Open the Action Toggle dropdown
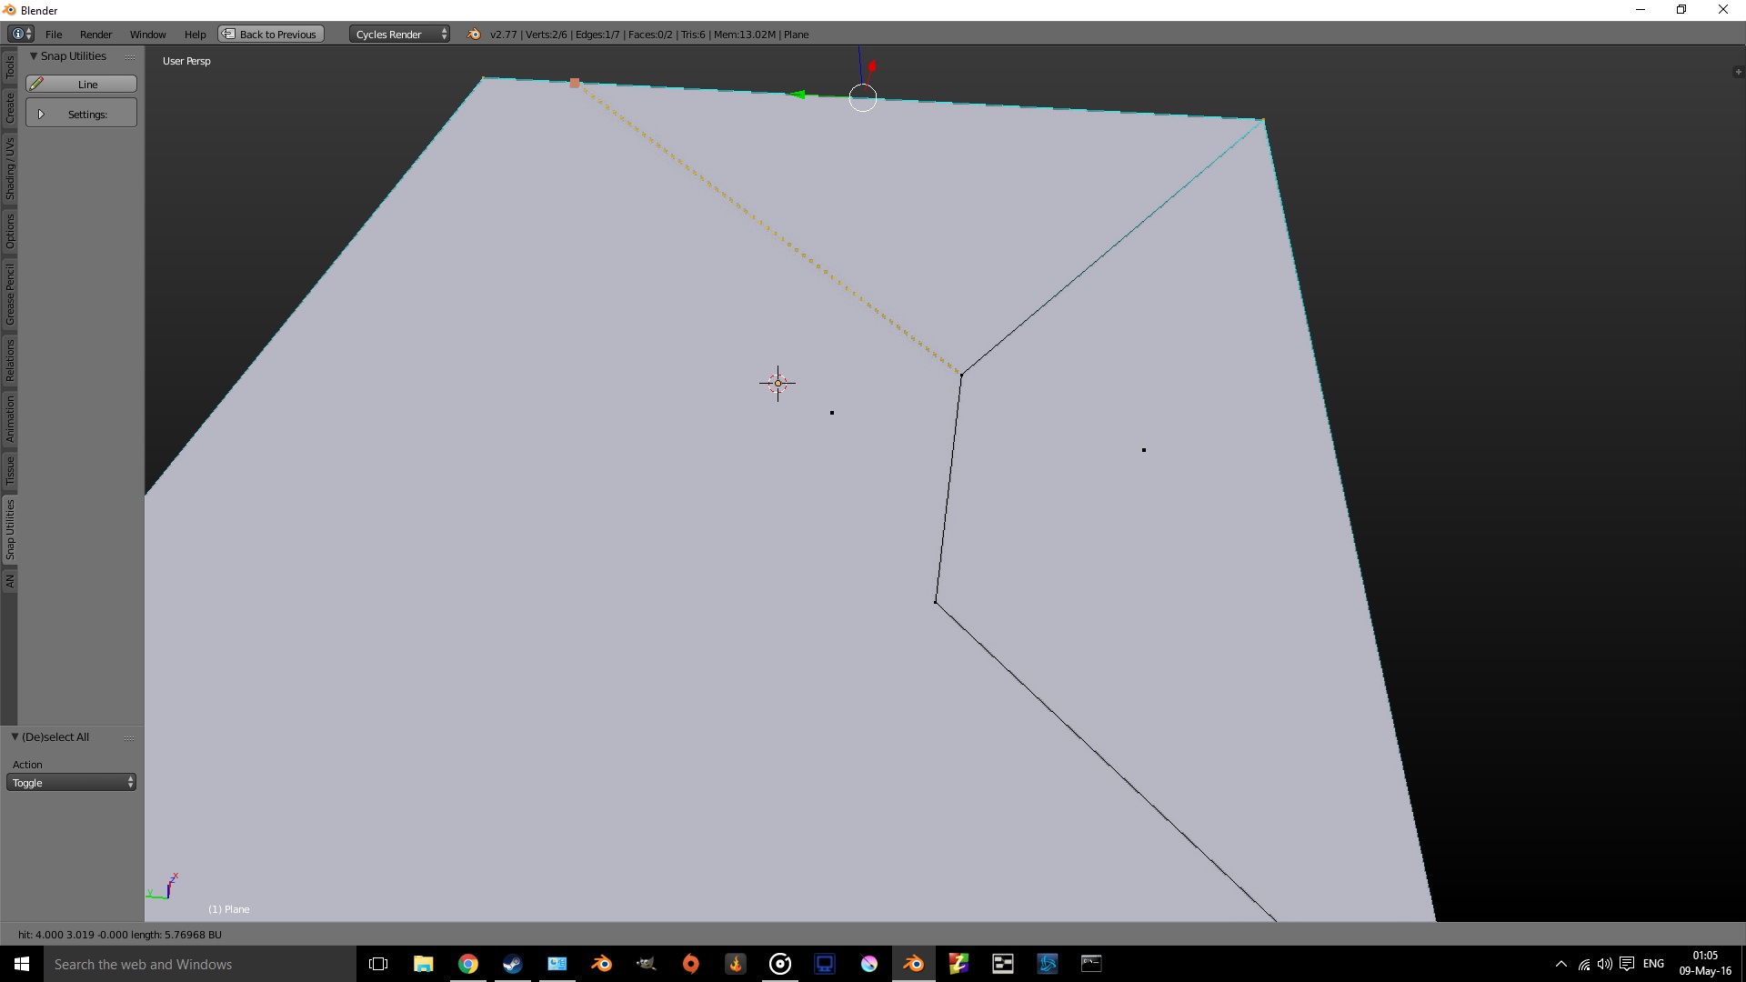Viewport: 1746px width, 982px height. tap(72, 782)
